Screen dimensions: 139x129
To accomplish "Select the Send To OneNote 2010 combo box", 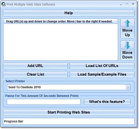I will click(68, 87).
